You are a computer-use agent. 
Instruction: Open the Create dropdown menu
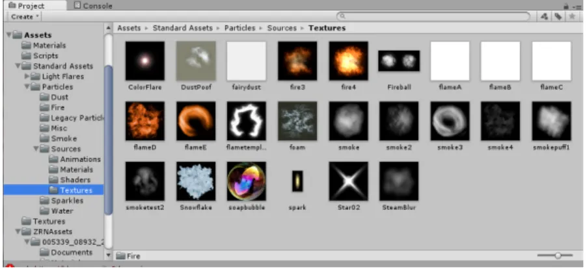[25, 16]
